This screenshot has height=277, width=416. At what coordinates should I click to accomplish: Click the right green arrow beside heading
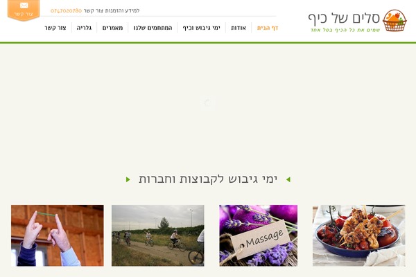[x=288, y=179]
